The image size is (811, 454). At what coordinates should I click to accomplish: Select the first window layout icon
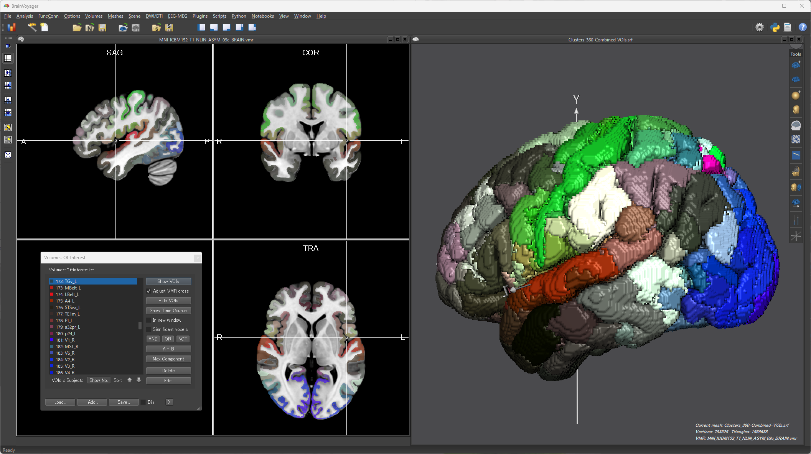[201, 27]
